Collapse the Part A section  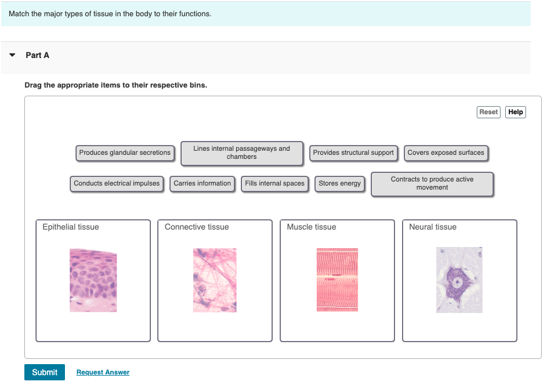point(12,55)
